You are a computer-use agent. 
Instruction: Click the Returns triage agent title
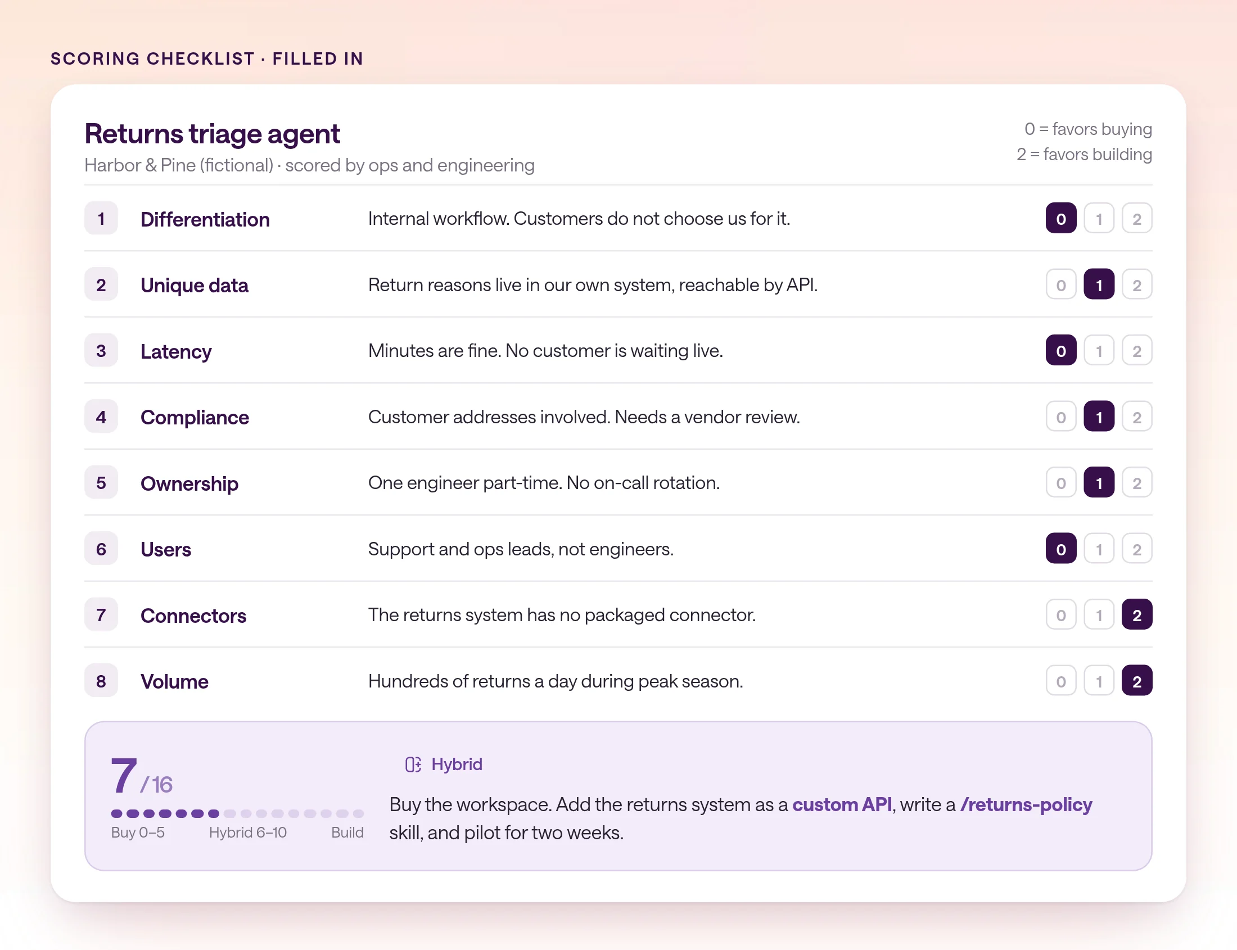point(212,134)
